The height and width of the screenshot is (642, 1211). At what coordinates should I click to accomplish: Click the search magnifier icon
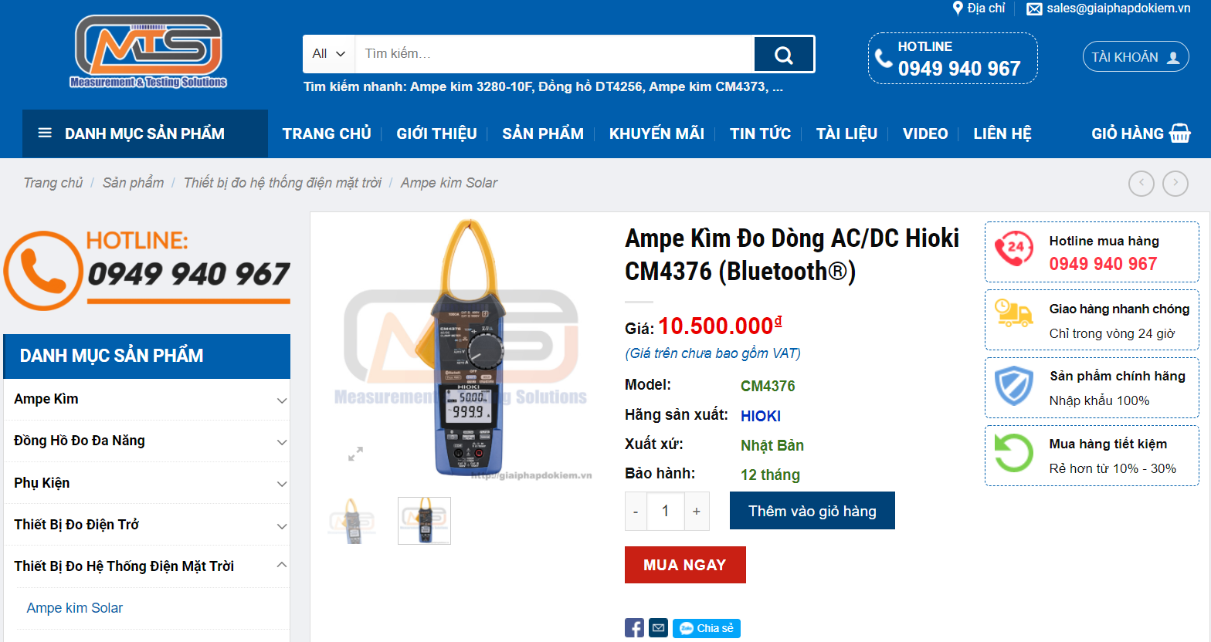point(783,54)
